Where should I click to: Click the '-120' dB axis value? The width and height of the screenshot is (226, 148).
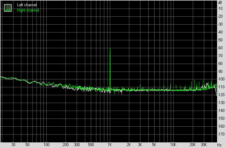pos(221,95)
